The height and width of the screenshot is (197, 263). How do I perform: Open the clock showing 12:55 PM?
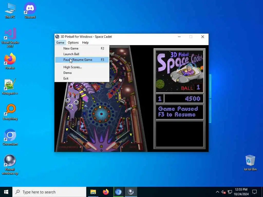[241, 192]
